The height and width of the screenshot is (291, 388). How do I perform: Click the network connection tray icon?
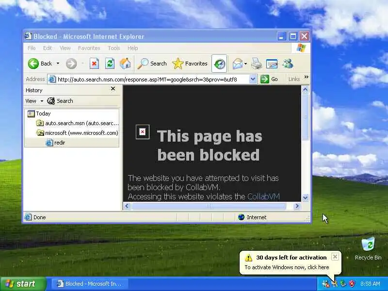coord(325,284)
